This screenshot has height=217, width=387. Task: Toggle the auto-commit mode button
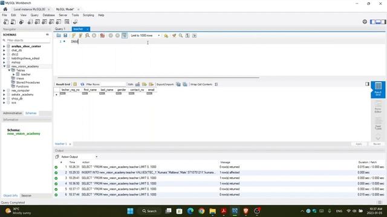point(125,36)
